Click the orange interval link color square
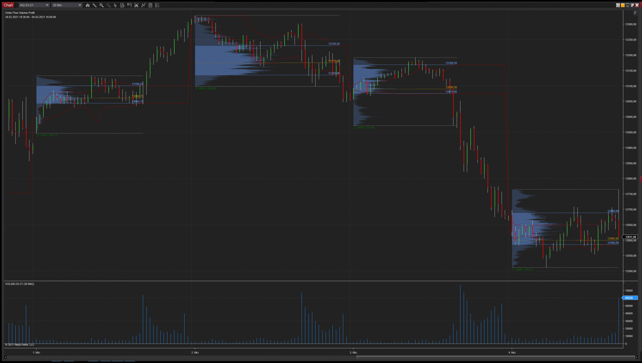The height and width of the screenshot is (363, 642). [x=623, y=5]
